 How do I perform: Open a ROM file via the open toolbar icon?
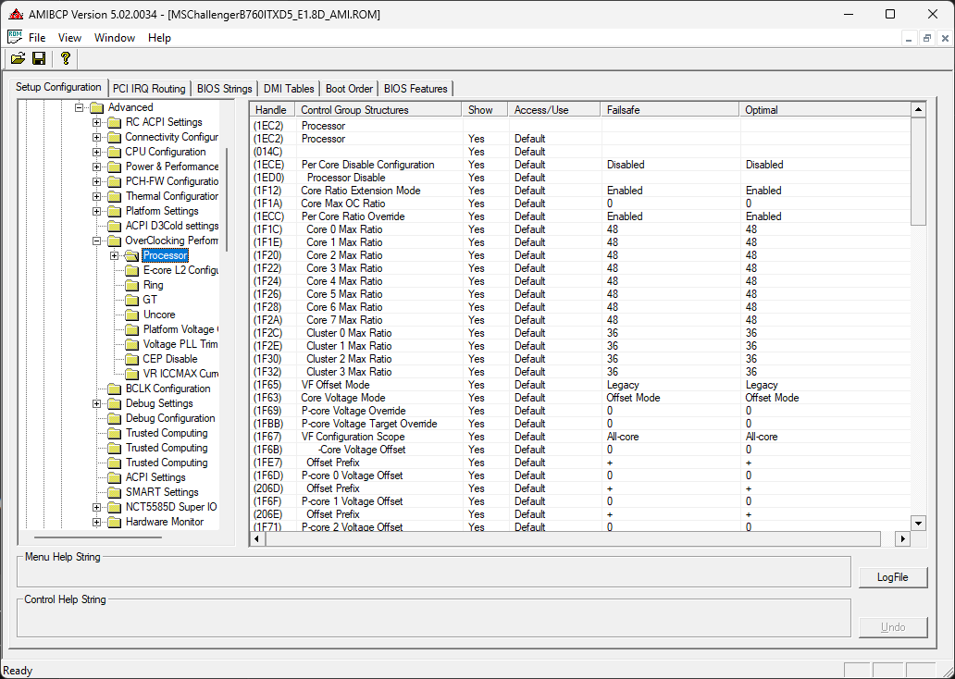(x=19, y=58)
